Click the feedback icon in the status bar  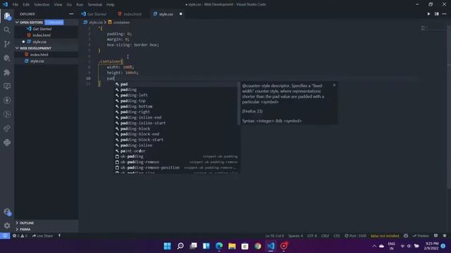pos(435,236)
